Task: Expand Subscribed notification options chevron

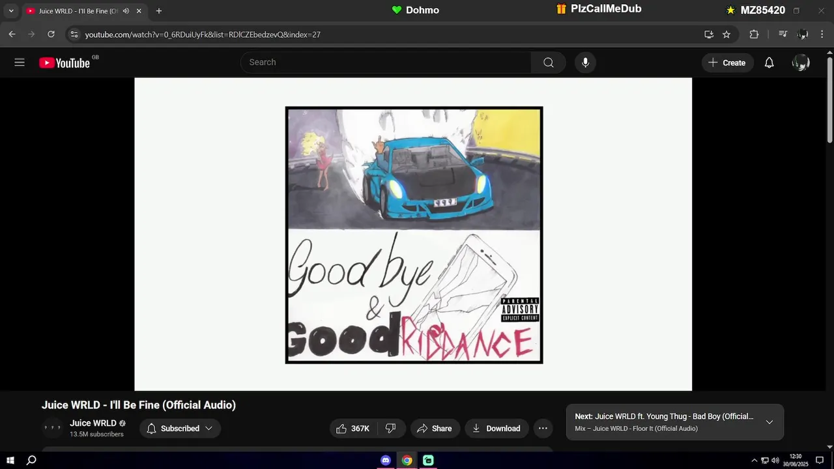Action: [x=208, y=429]
